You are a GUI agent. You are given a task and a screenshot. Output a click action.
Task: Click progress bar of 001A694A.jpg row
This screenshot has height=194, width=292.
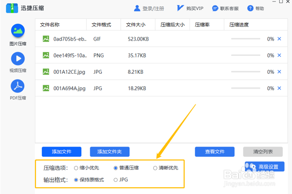pos(246,88)
